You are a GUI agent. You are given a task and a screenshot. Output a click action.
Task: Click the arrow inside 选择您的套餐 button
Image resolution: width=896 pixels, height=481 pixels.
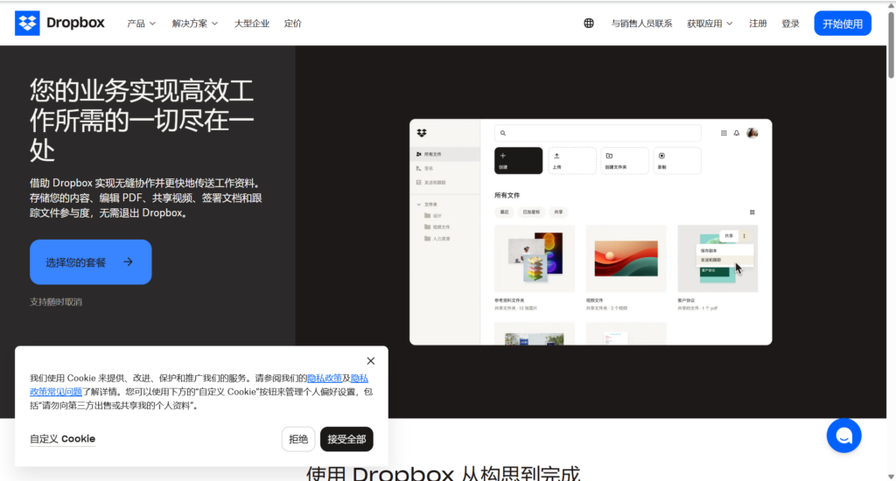(x=129, y=262)
